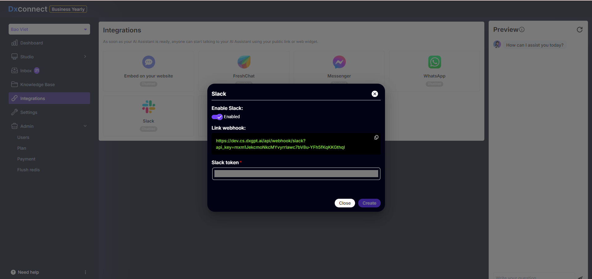Click the Slack token input field

(x=296, y=173)
